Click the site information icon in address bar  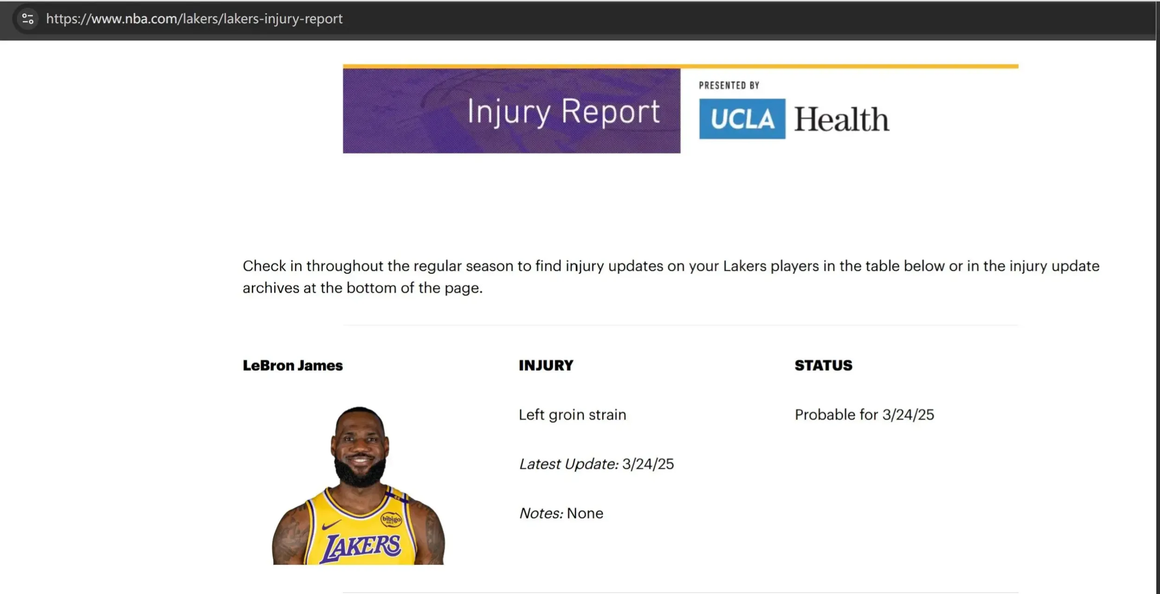coord(28,19)
